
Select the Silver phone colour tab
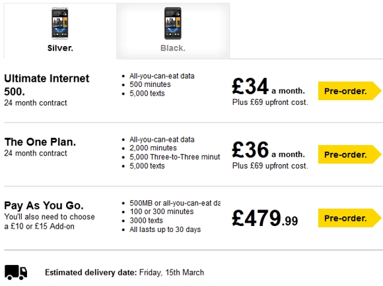(60, 31)
